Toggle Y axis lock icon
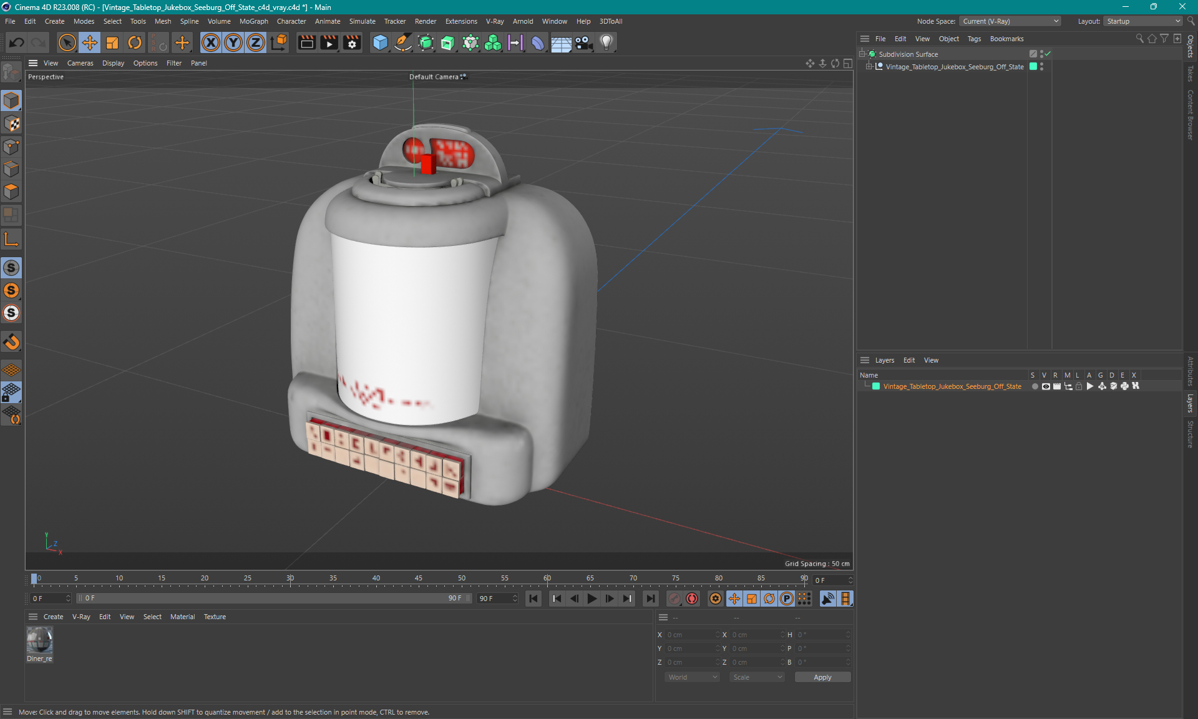 pos(233,42)
